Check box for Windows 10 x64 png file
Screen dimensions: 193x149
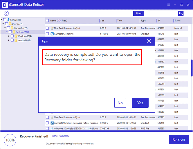tap(47, 128)
